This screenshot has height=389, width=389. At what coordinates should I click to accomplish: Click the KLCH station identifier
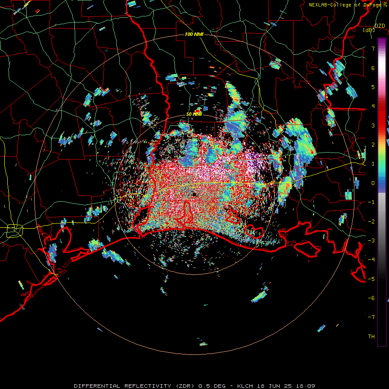[x=244, y=386]
